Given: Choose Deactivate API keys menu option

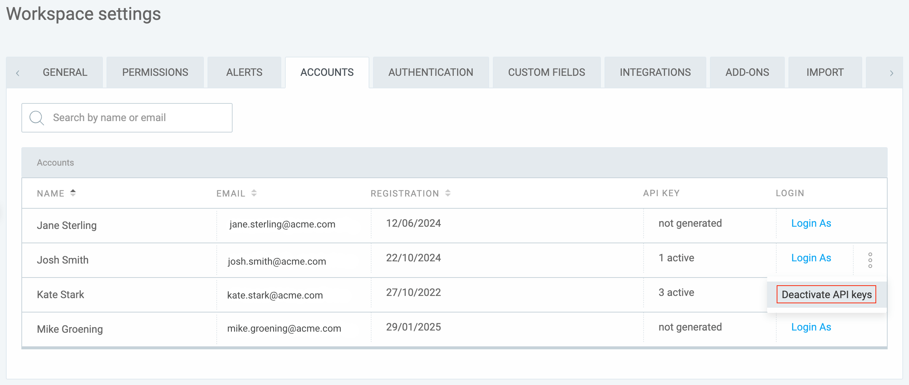Looking at the screenshot, I should [826, 294].
